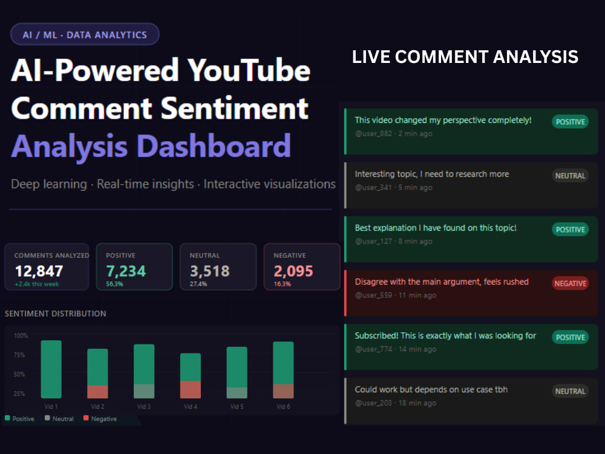Click the Sentiment Distribution heading
The width and height of the screenshot is (605, 454).
pos(55,314)
